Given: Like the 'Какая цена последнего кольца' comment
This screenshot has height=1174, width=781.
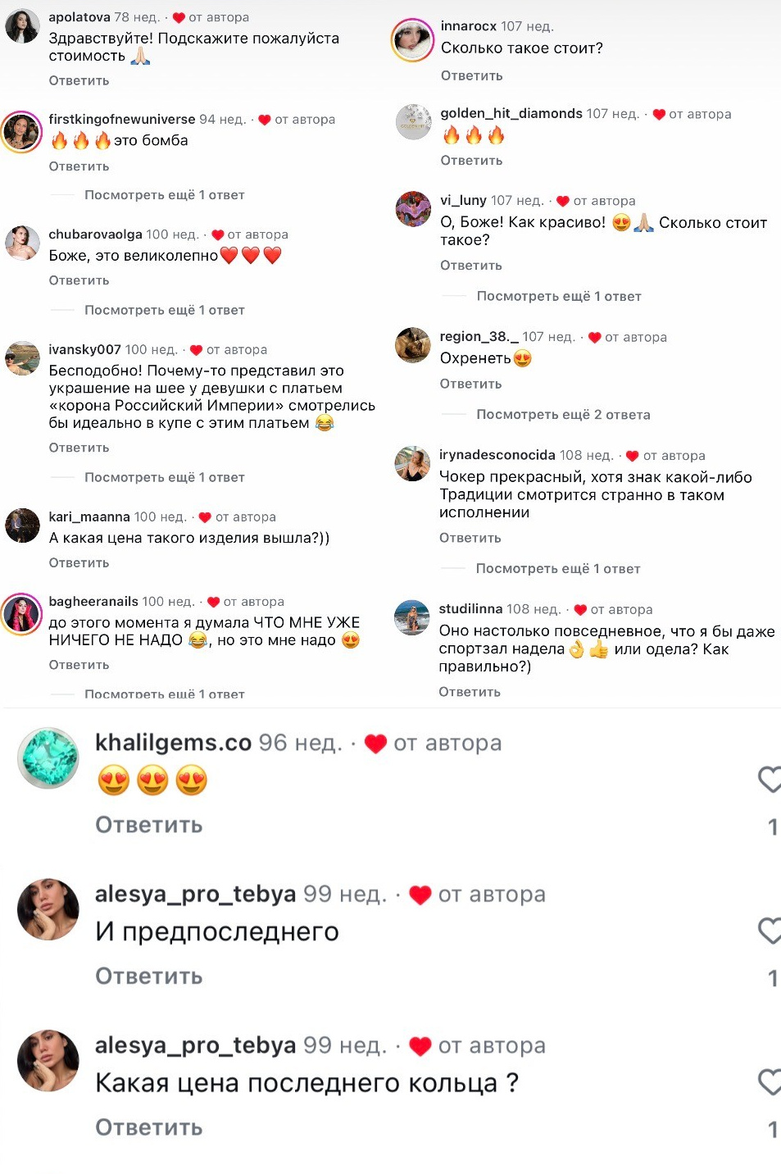Looking at the screenshot, I should point(770,1082).
